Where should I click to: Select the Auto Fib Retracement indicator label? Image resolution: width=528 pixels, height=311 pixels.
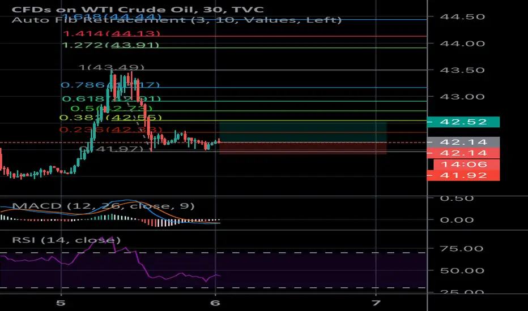pos(176,20)
